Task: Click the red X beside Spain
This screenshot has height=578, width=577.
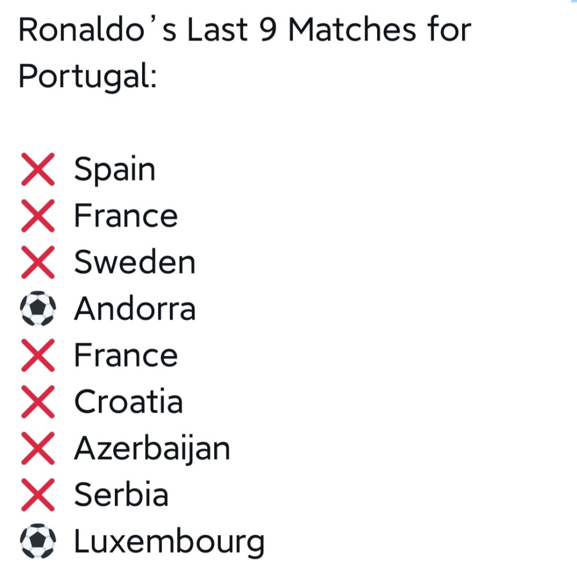Action: click(x=38, y=169)
